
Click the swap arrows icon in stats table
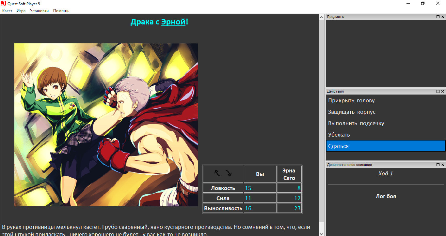click(223, 173)
